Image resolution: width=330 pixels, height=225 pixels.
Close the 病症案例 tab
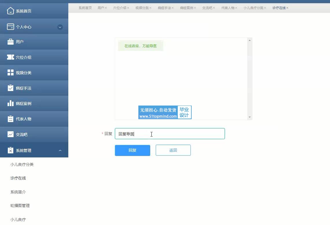click(195, 8)
